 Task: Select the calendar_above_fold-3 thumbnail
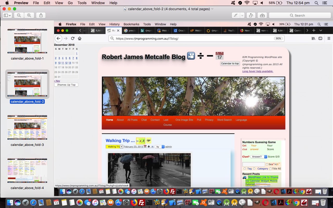(x=27, y=127)
